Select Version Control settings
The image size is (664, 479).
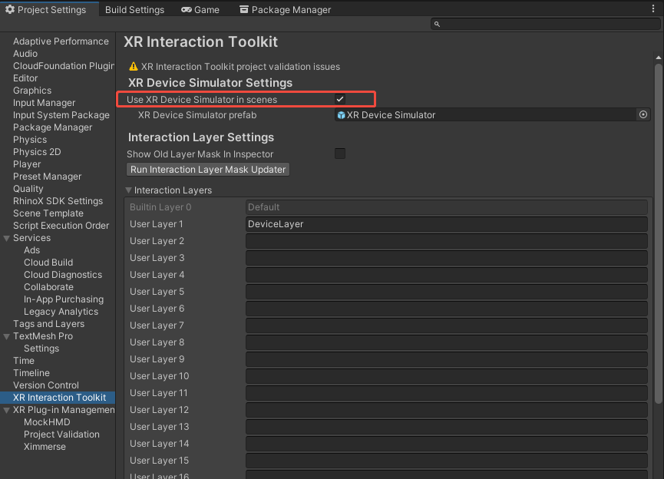(46, 385)
